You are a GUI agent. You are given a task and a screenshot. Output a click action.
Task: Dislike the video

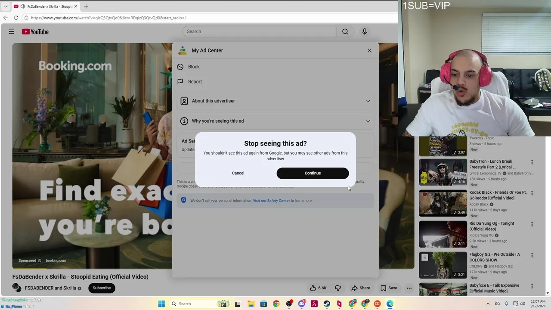(338, 288)
